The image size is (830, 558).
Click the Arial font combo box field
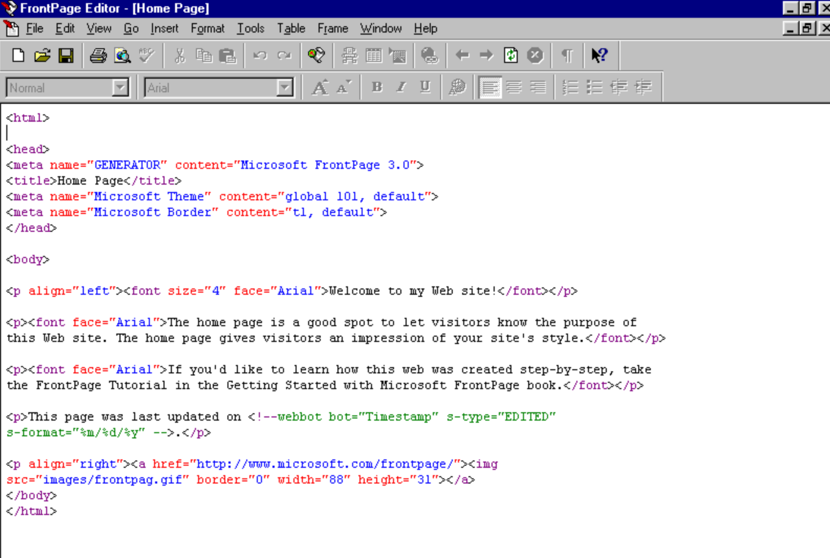click(x=219, y=87)
